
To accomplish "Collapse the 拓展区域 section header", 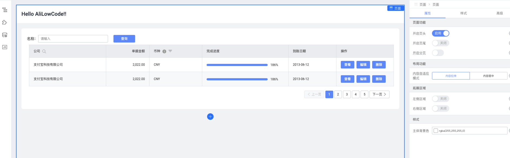I will pos(460,88).
